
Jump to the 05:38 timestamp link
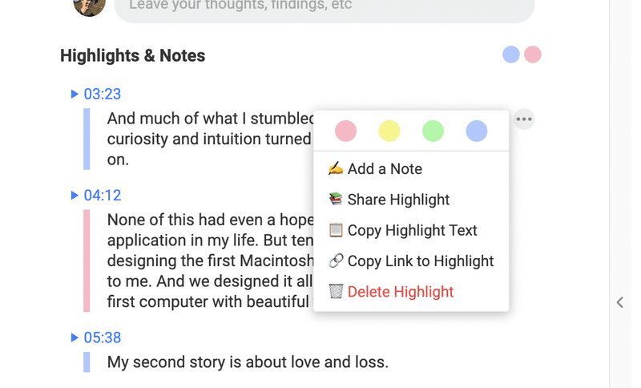pyautogui.click(x=103, y=337)
